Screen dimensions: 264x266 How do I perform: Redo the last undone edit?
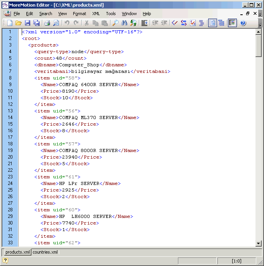(76, 23)
